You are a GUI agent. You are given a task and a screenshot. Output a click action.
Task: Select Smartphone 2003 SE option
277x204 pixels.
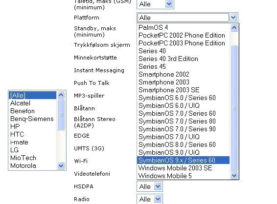184,90
